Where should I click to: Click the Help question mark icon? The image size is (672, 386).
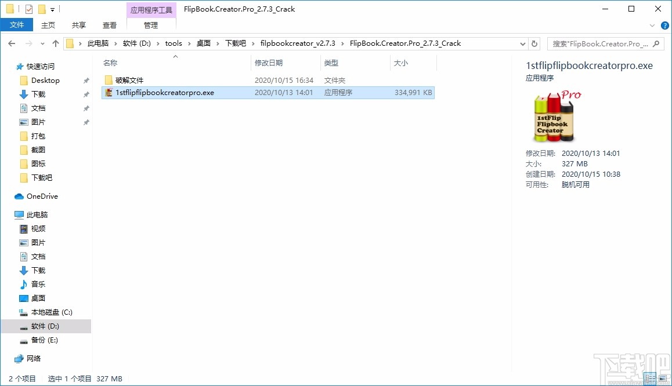664,25
